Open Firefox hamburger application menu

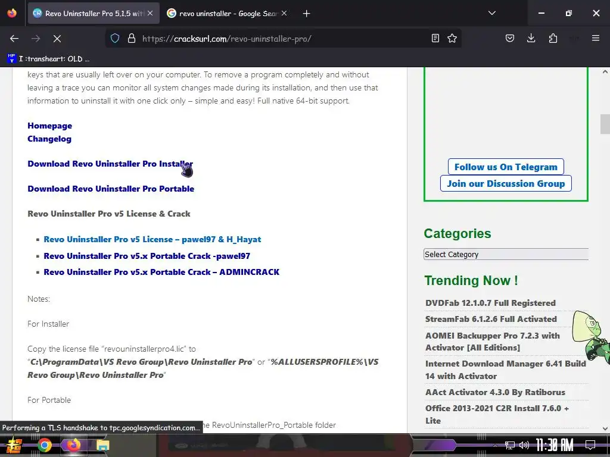coord(595,38)
